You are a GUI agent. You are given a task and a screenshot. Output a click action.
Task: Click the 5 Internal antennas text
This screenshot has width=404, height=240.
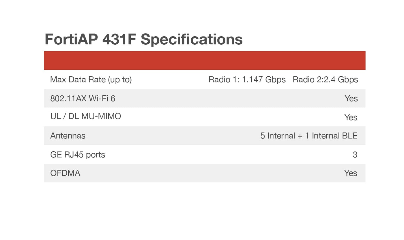point(277,136)
